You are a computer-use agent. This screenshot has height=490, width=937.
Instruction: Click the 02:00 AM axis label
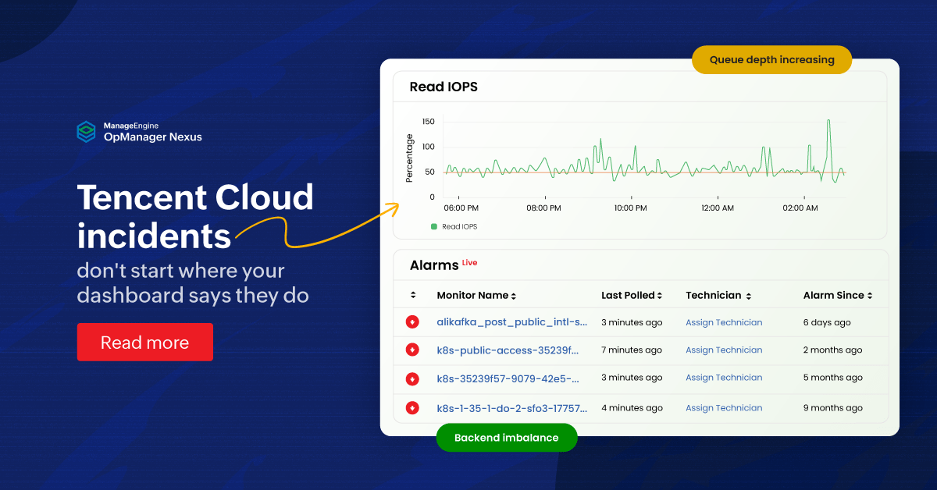pyautogui.click(x=800, y=208)
